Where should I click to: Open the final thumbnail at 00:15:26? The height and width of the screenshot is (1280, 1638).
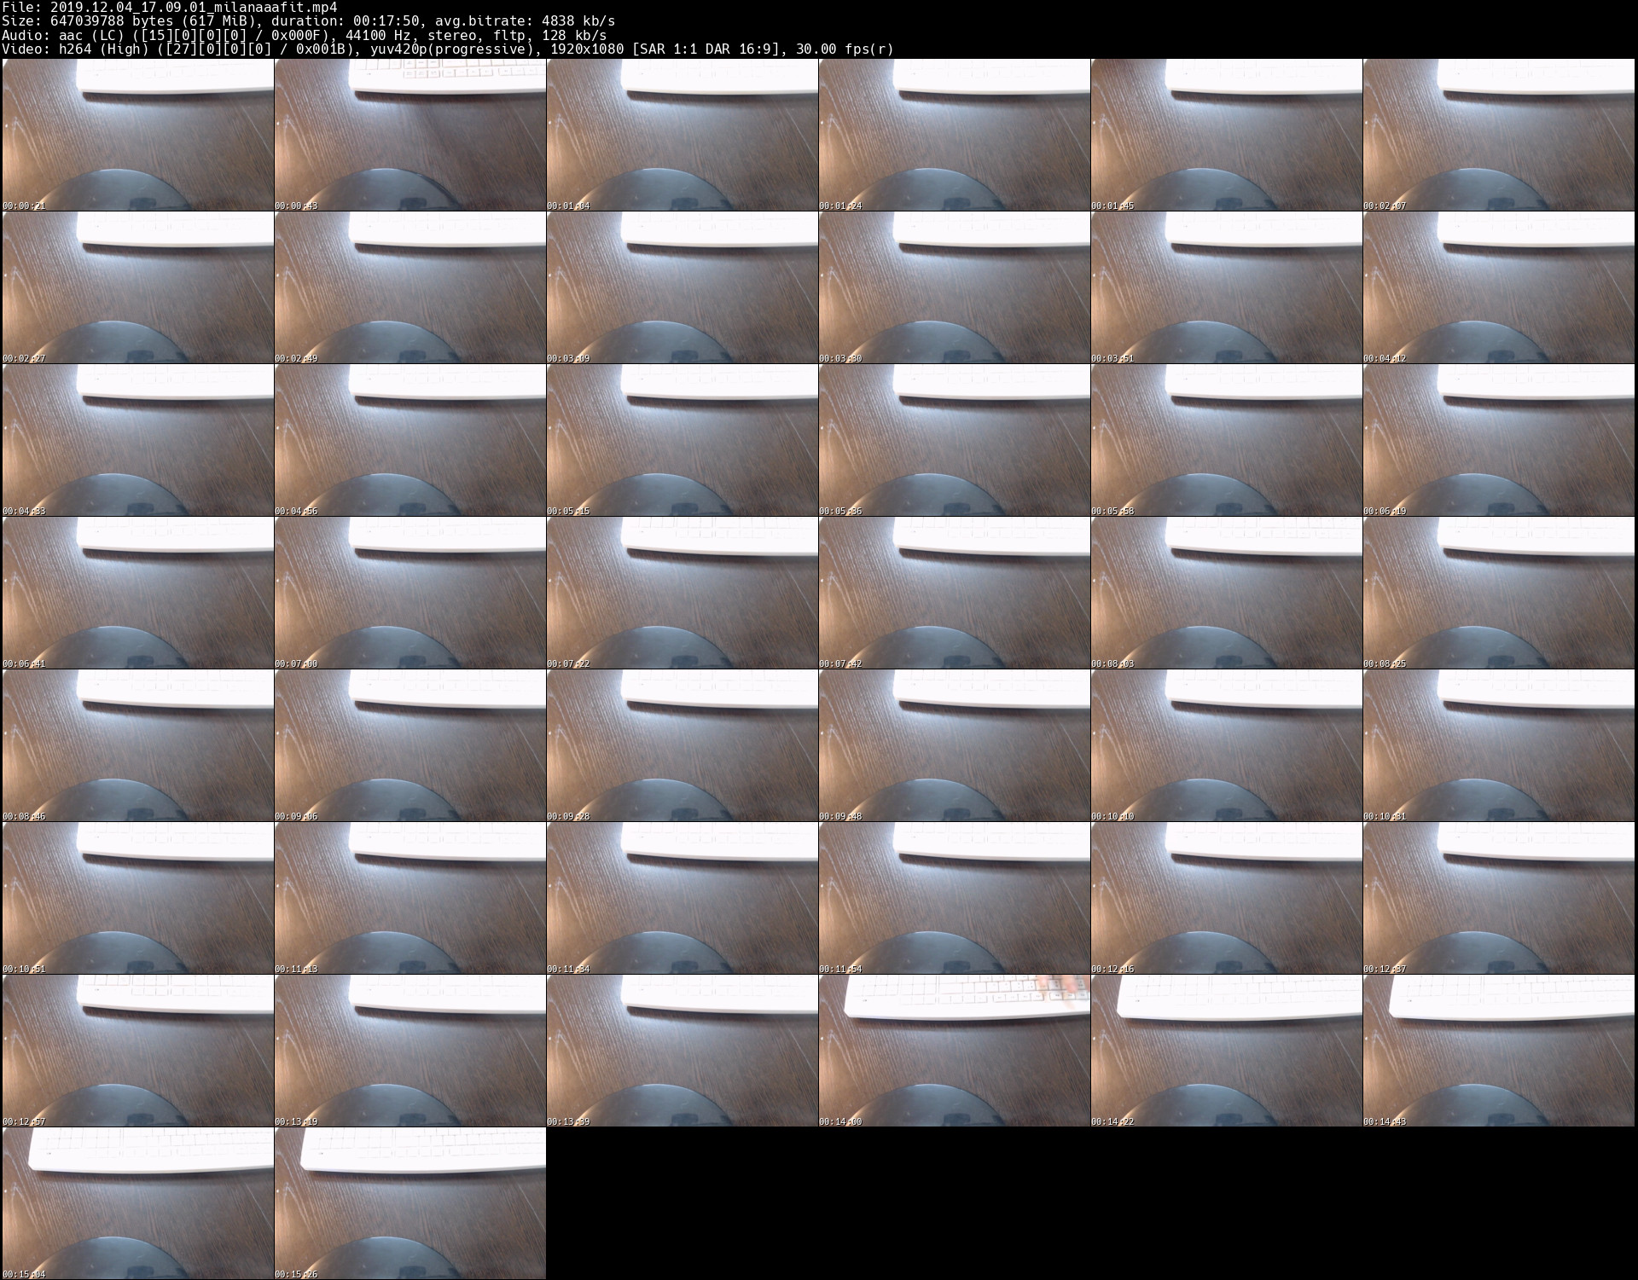pos(409,1203)
